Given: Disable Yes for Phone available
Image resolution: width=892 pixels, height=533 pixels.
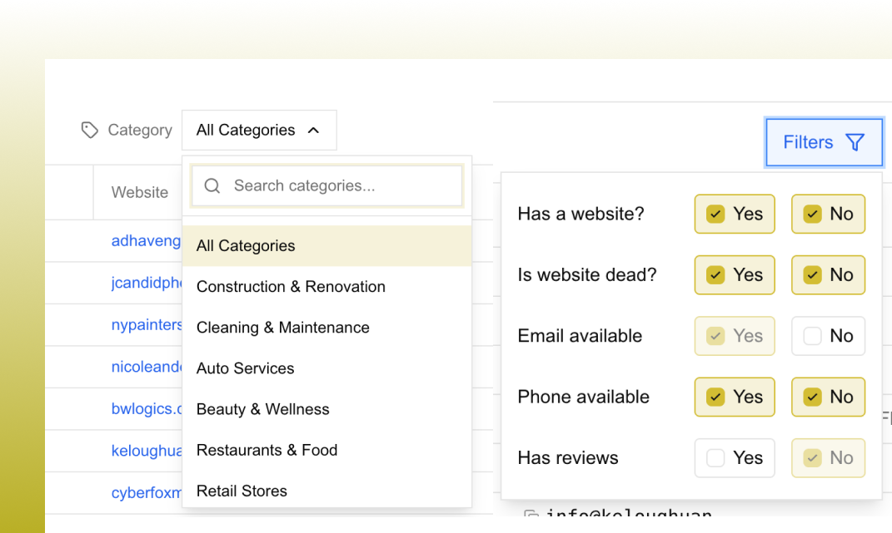Looking at the screenshot, I should (734, 397).
